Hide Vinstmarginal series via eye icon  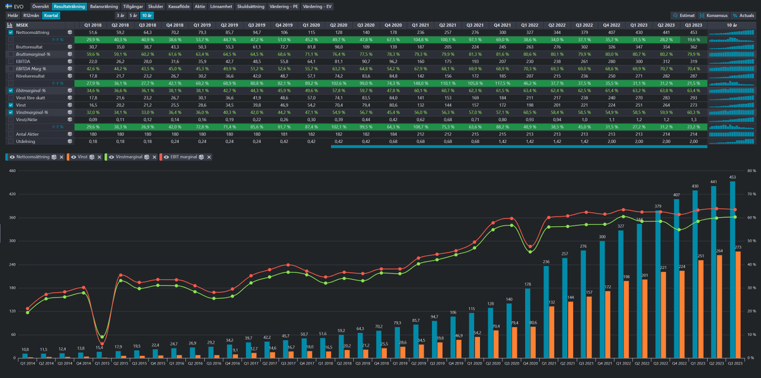[112, 157]
